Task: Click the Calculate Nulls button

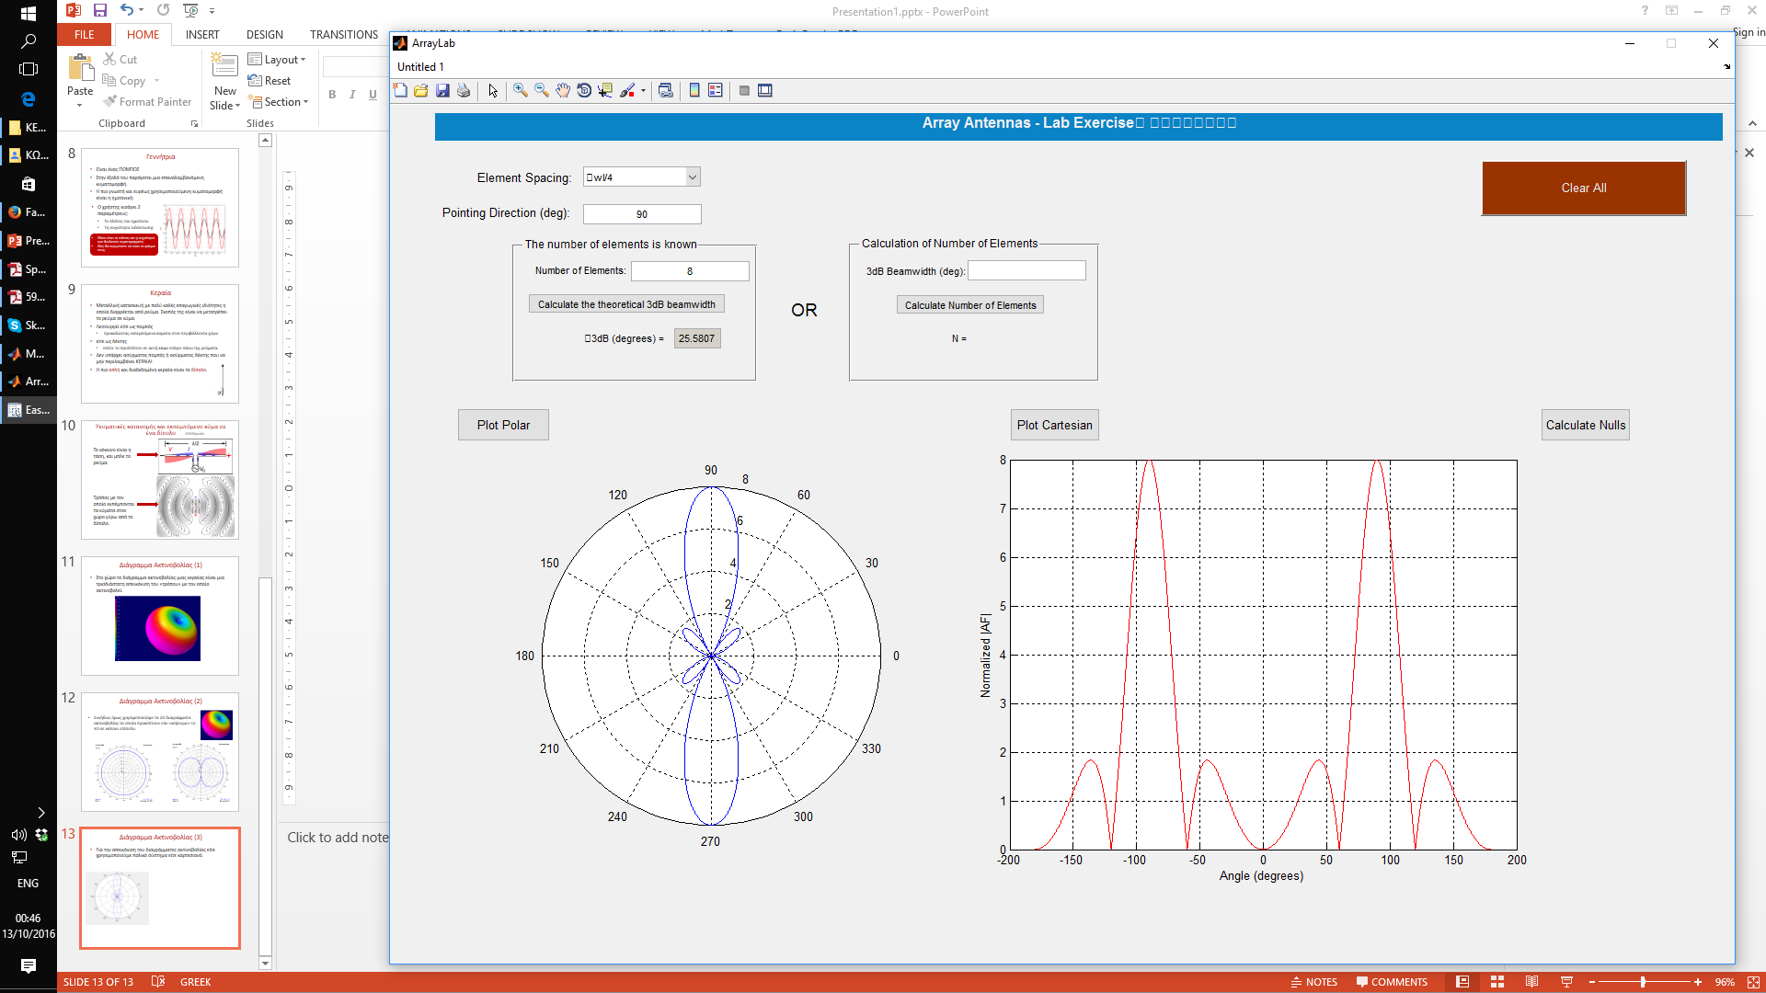Action: coord(1586,425)
